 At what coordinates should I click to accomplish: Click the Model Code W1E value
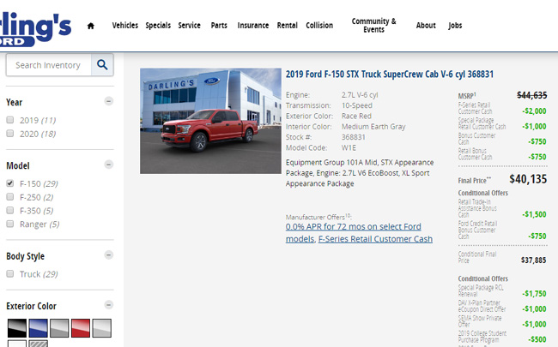(349, 147)
